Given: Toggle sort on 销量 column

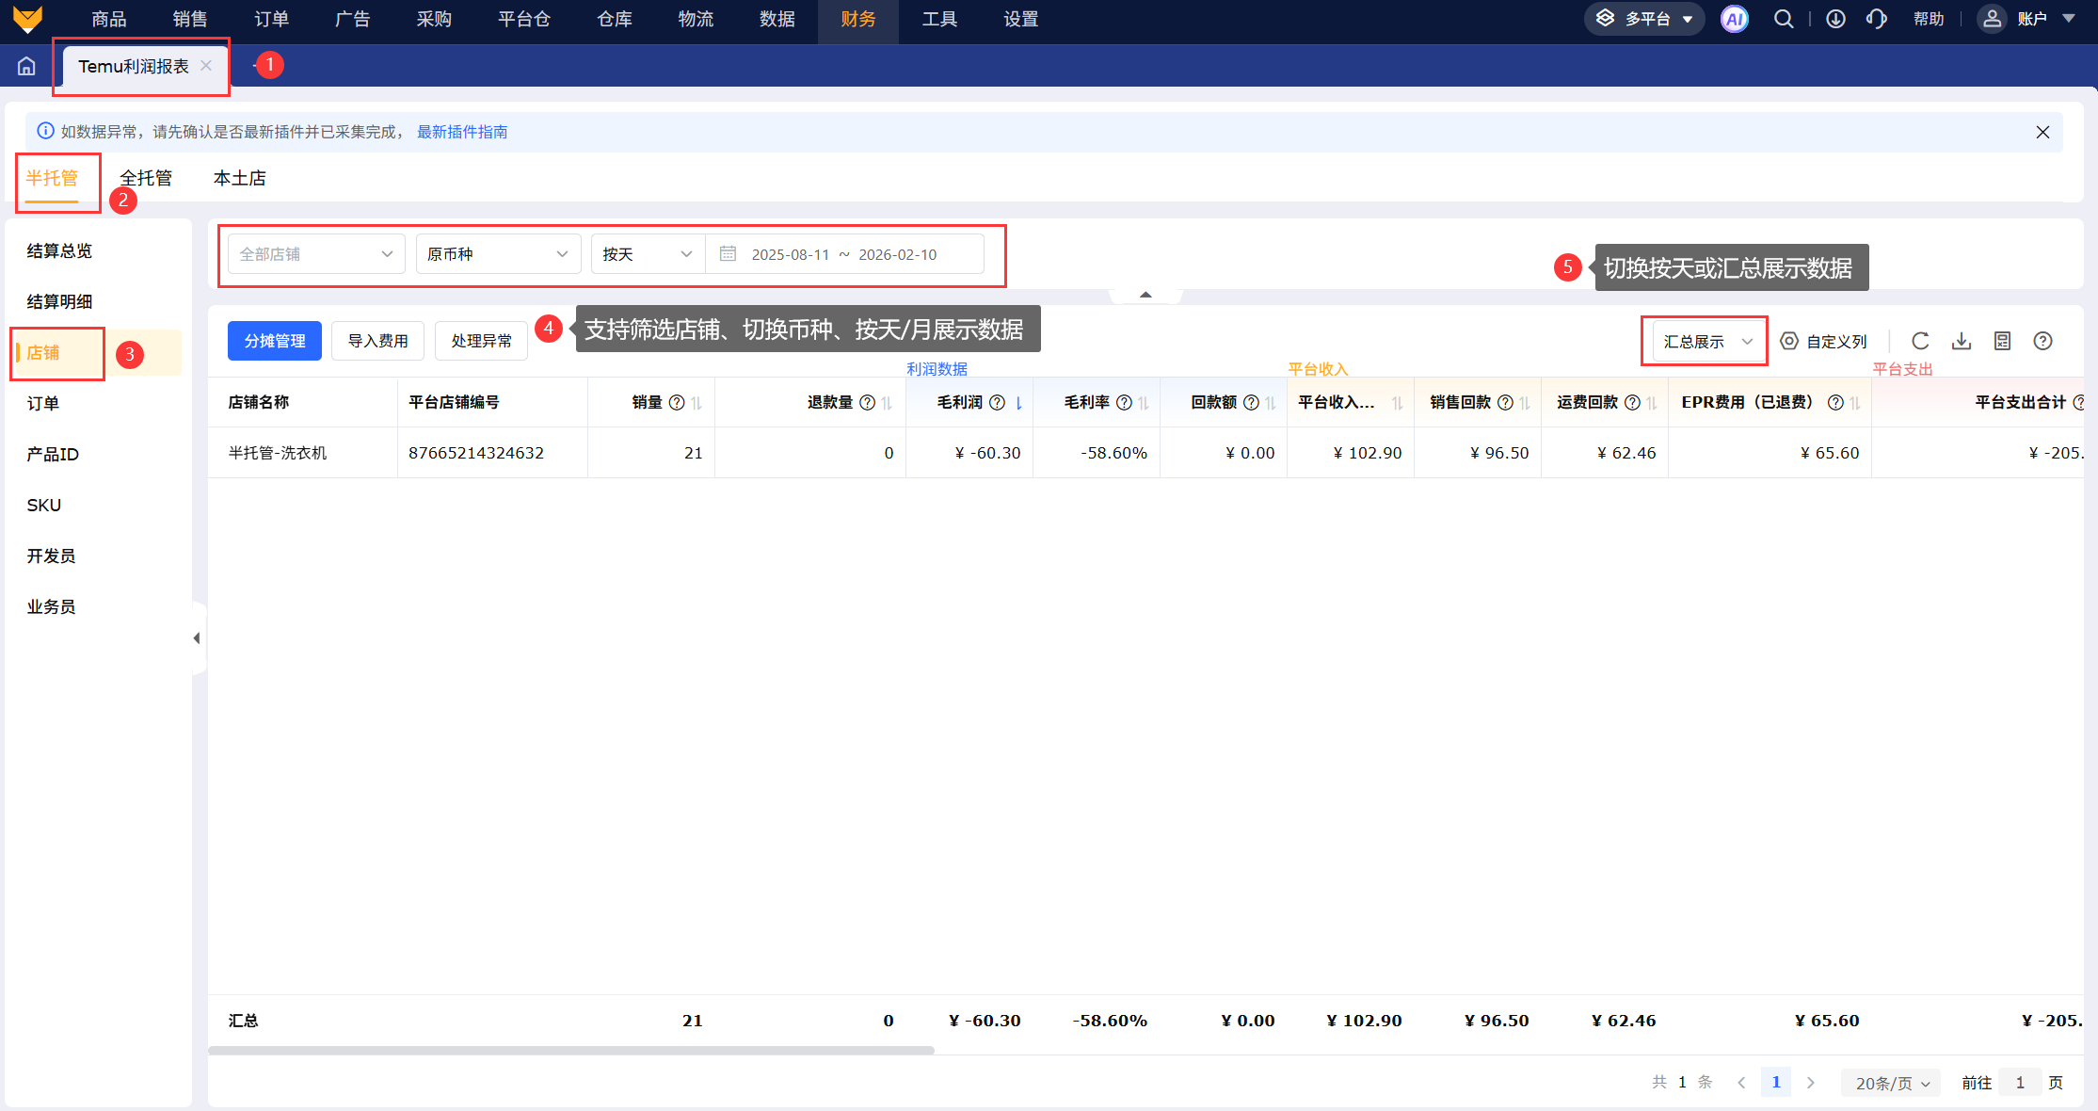Looking at the screenshot, I should [x=697, y=403].
